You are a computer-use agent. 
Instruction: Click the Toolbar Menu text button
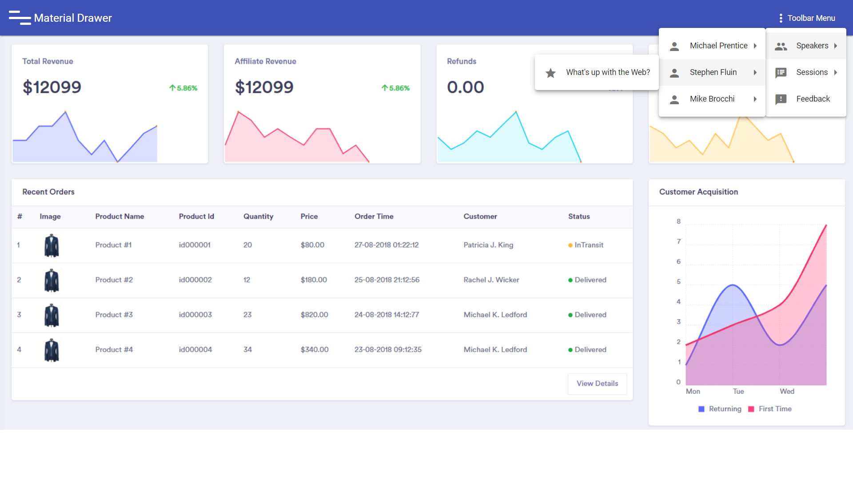tap(811, 18)
